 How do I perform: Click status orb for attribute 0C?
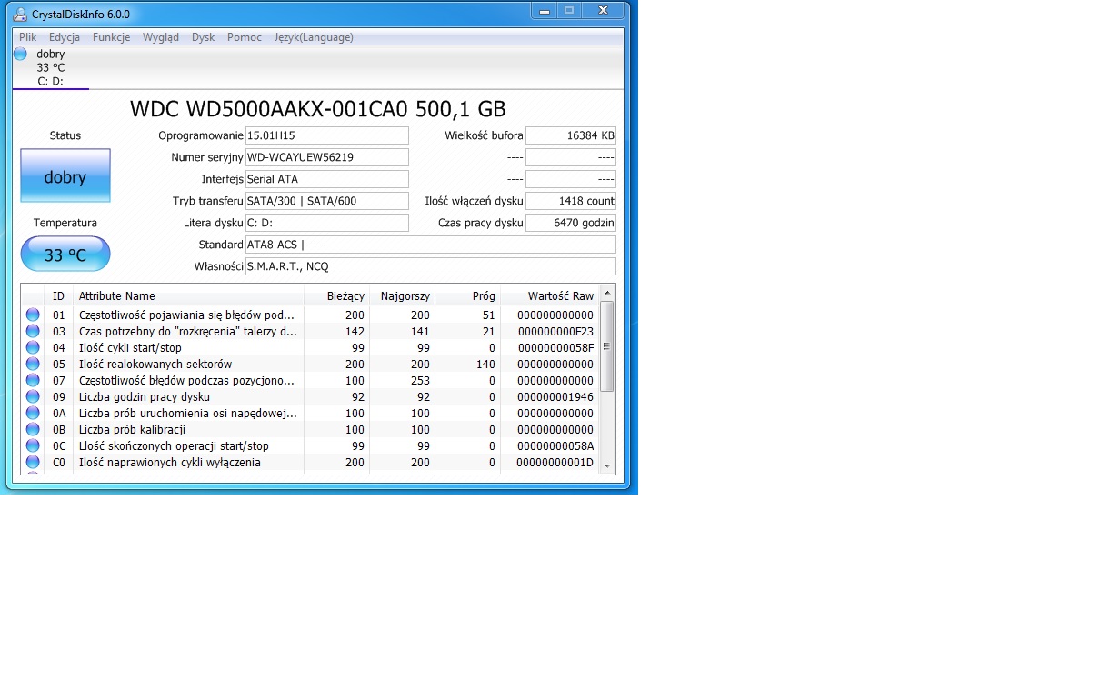33,445
